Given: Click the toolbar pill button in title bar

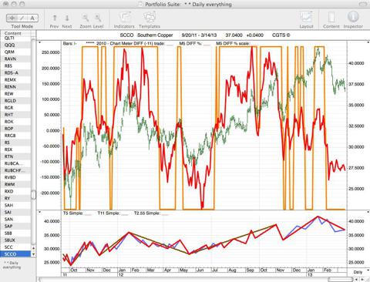Looking at the screenshot, I should tap(363, 4).
